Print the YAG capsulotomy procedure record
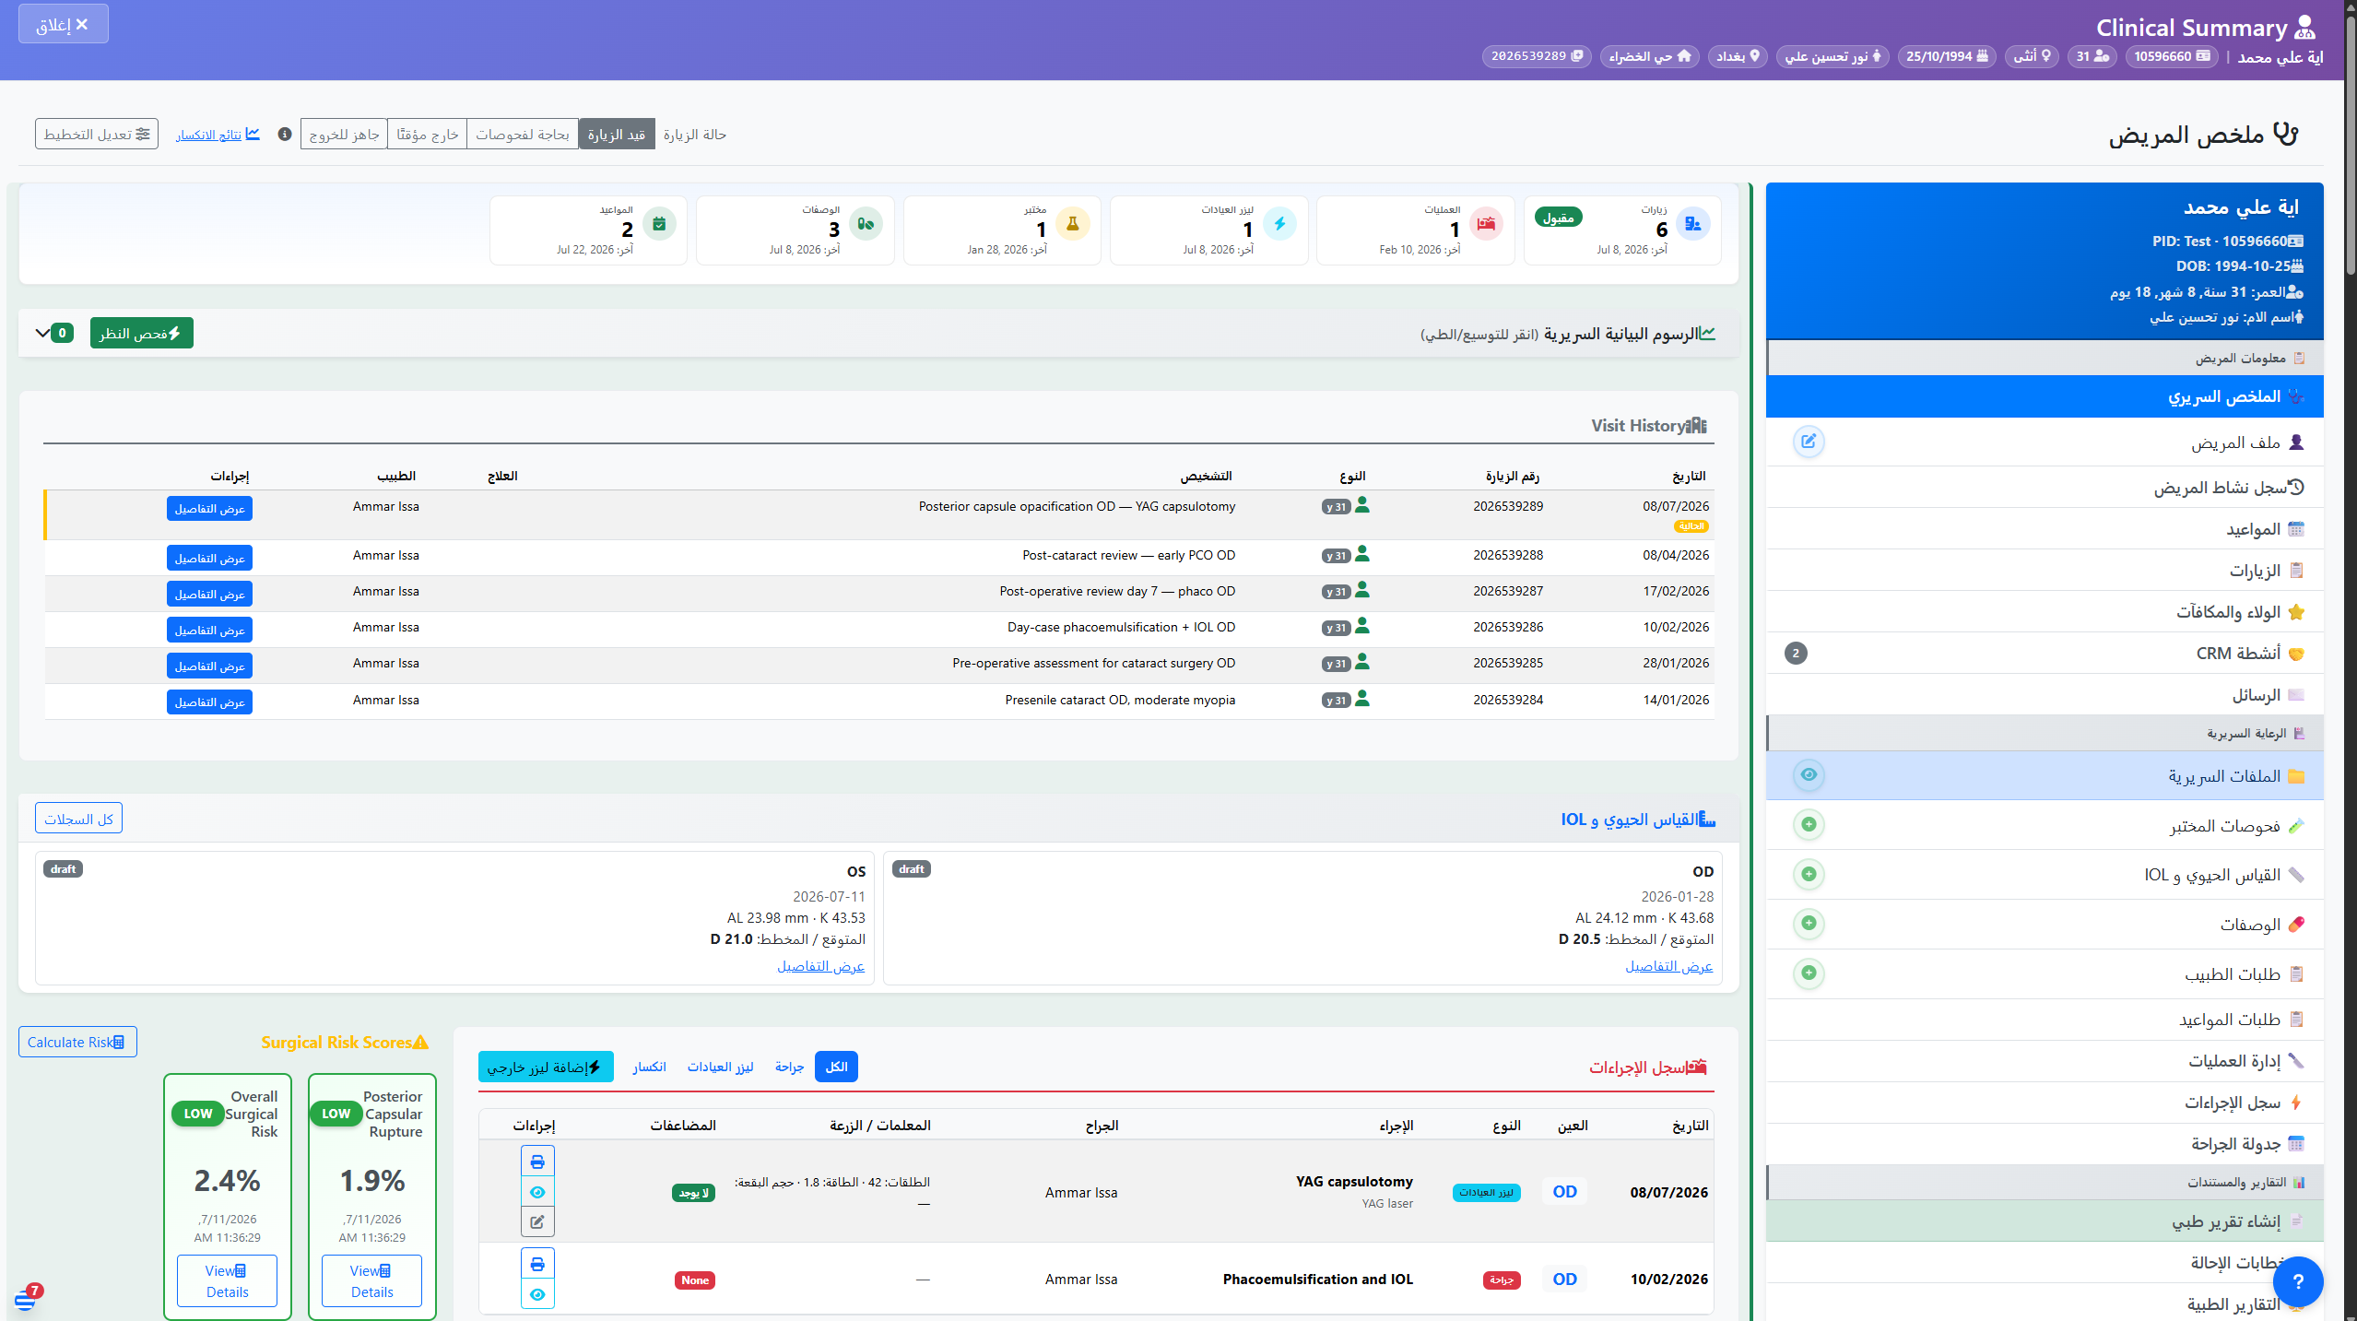The image size is (2357, 1321). [x=537, y=1162]
